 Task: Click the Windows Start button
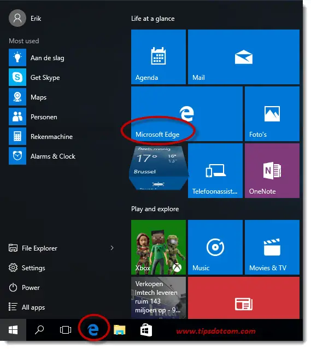13,330
